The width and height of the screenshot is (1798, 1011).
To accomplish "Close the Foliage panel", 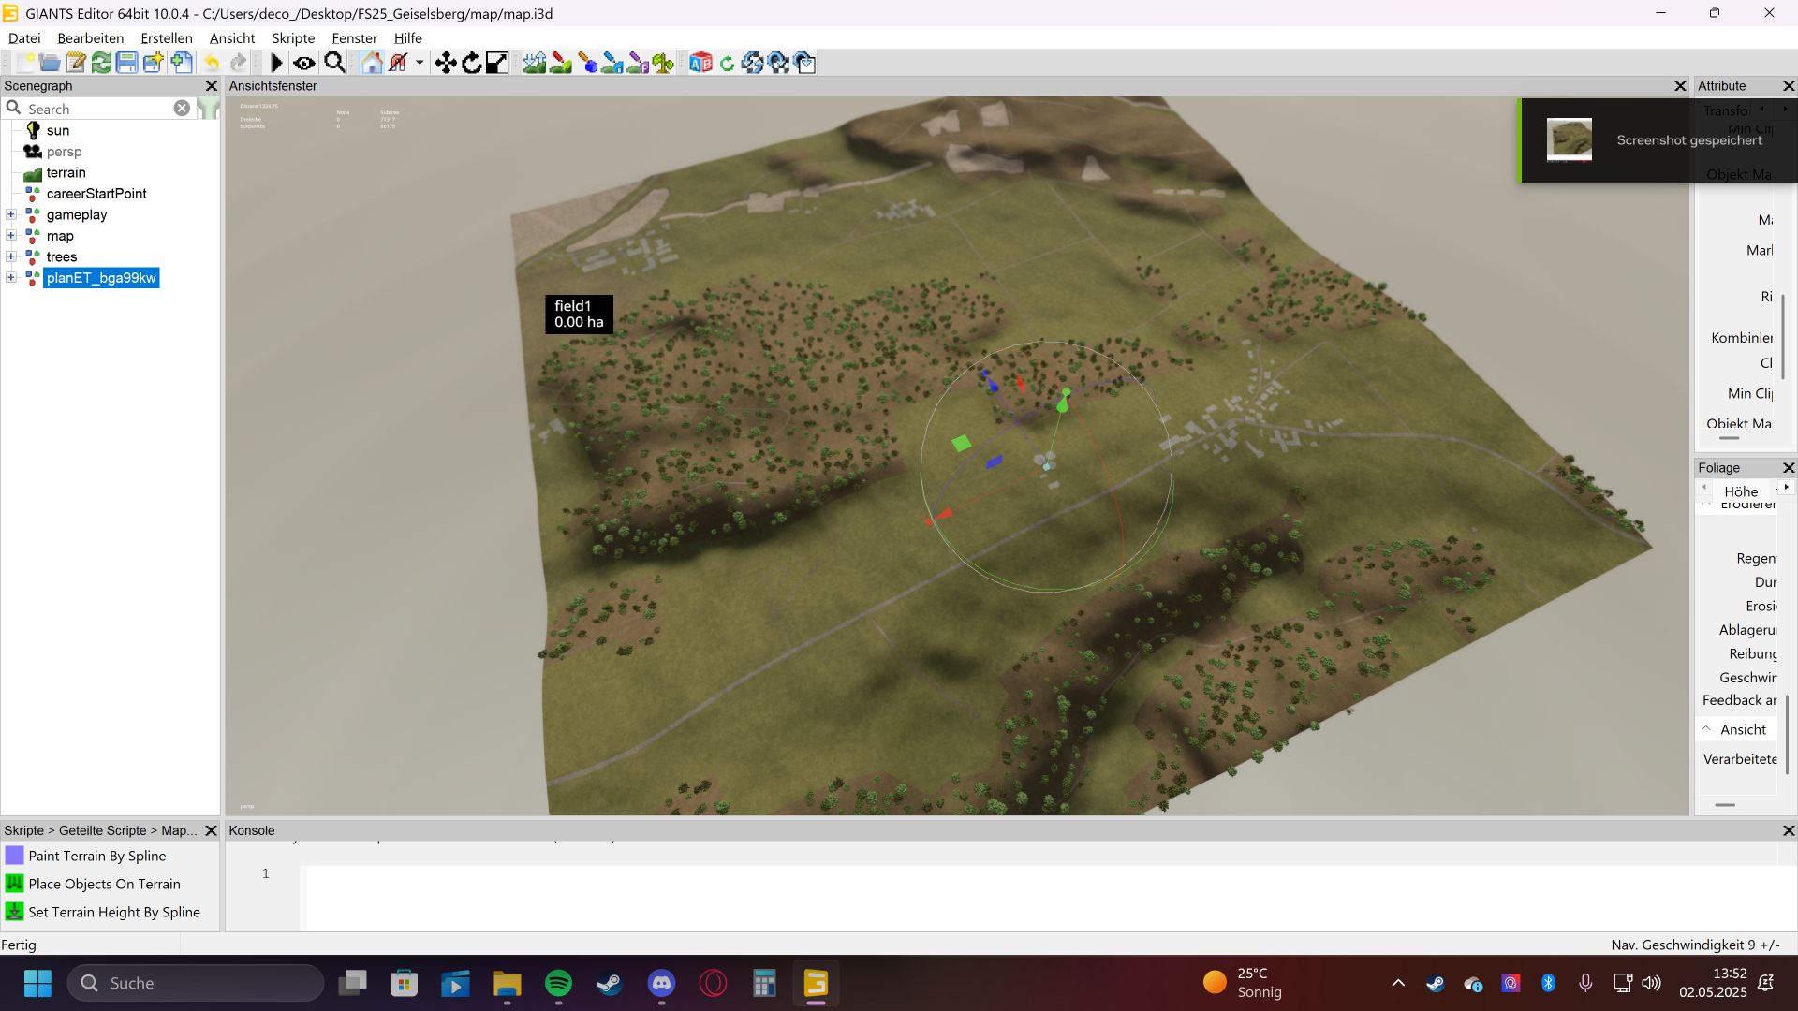I will point(1788,467).
